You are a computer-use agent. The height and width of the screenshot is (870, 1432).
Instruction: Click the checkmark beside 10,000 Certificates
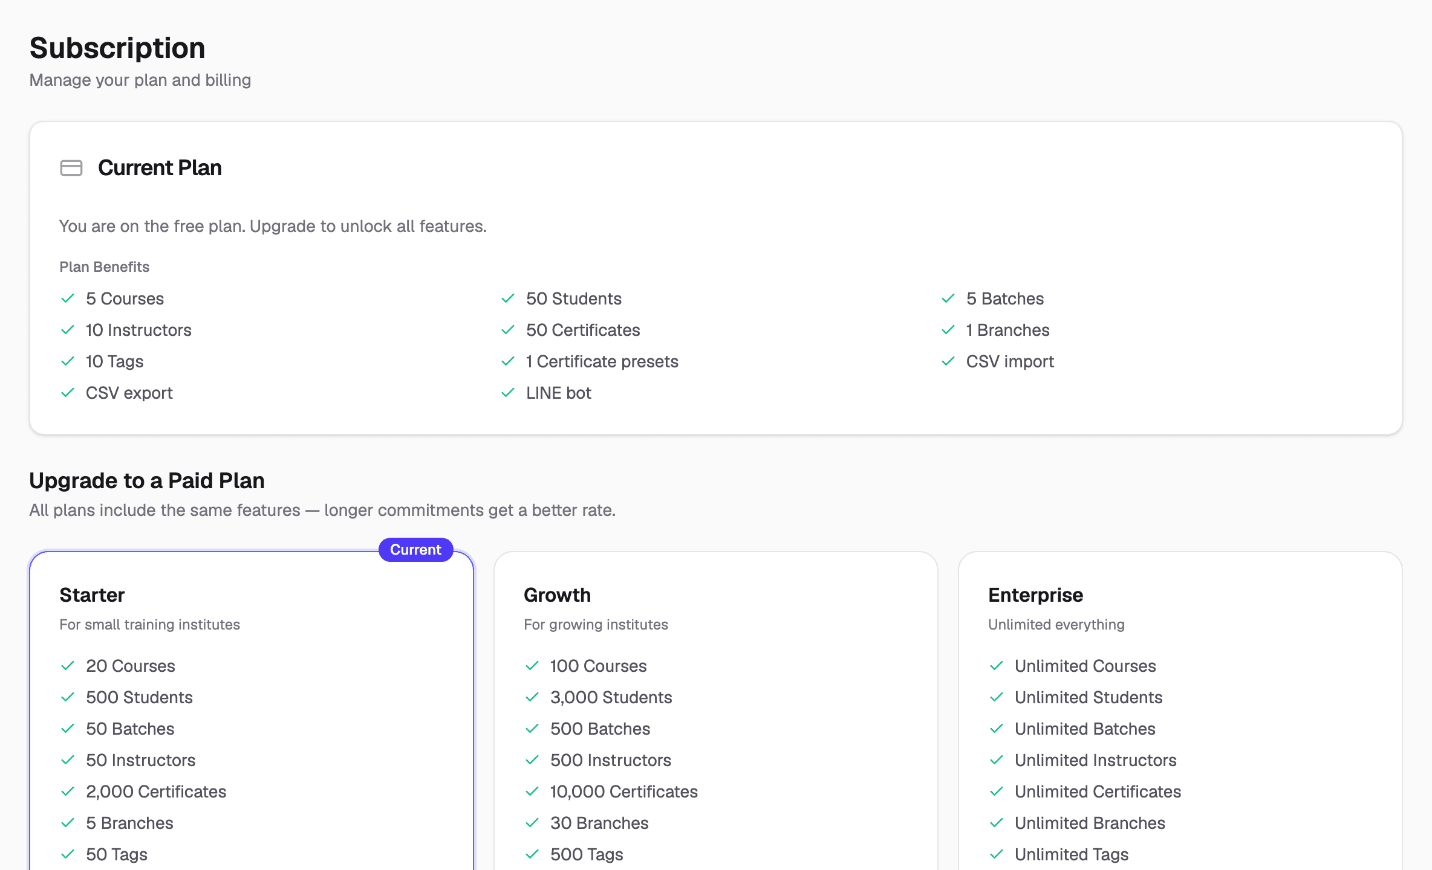point(532,791)
